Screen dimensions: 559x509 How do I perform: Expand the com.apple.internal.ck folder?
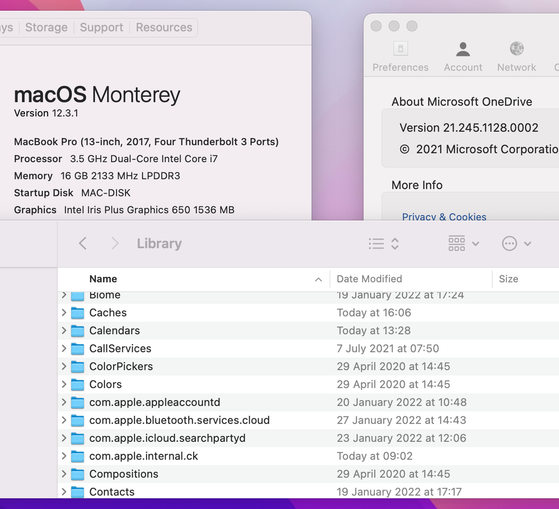click(x=64, y=456)
